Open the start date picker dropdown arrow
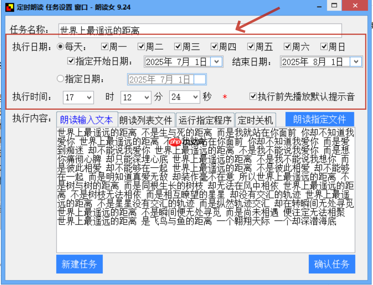The image size is (373, 285). [216, 62]
